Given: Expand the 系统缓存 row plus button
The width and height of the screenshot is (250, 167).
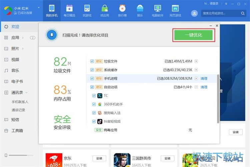Looking at the screenshot, I should click(x=196, y=70).
